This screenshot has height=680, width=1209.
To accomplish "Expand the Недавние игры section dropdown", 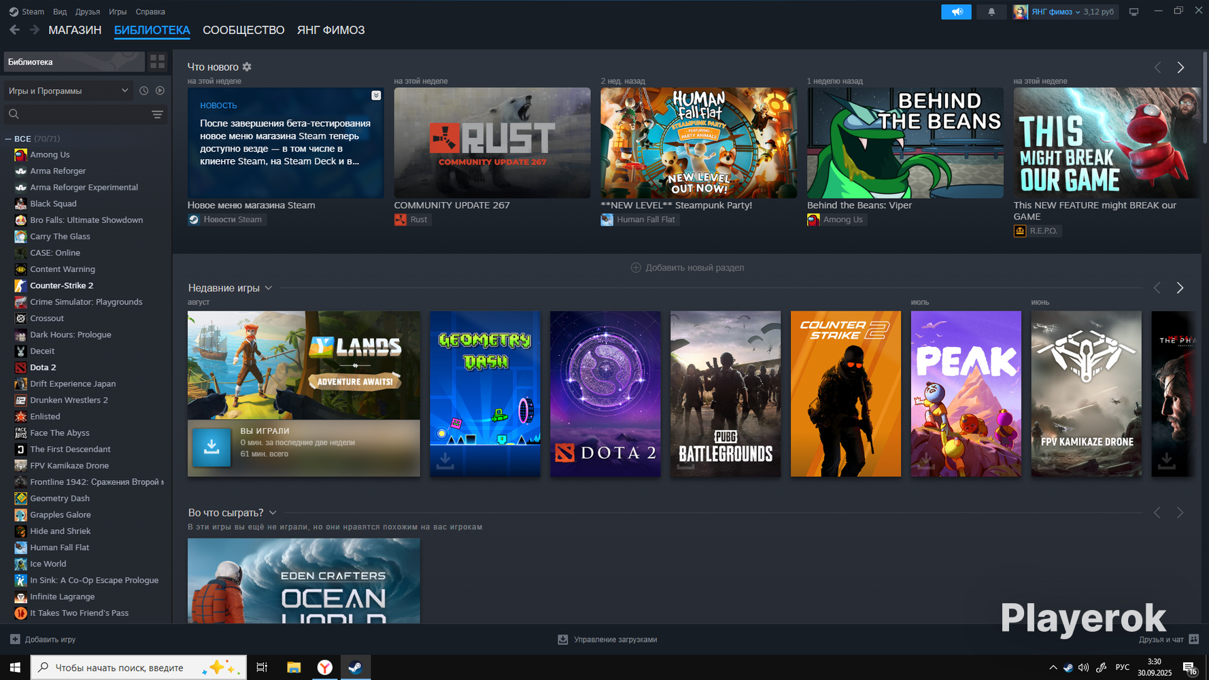I will pos(269,288).
